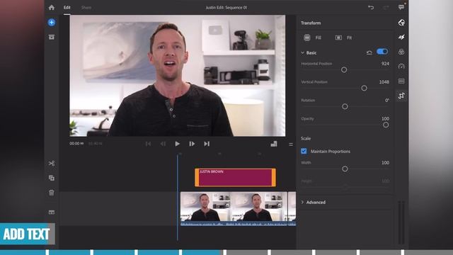
Task: Click the Rotation slider handle
Action: click(345, 106)
